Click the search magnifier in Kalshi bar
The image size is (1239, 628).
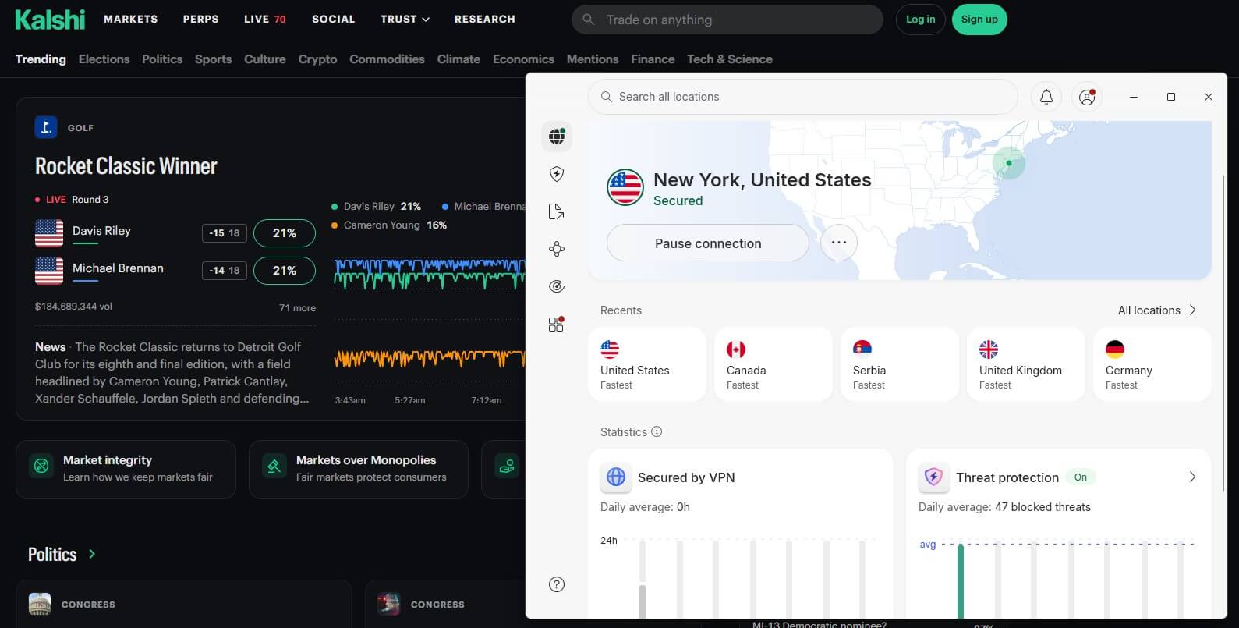coord(589,20)
